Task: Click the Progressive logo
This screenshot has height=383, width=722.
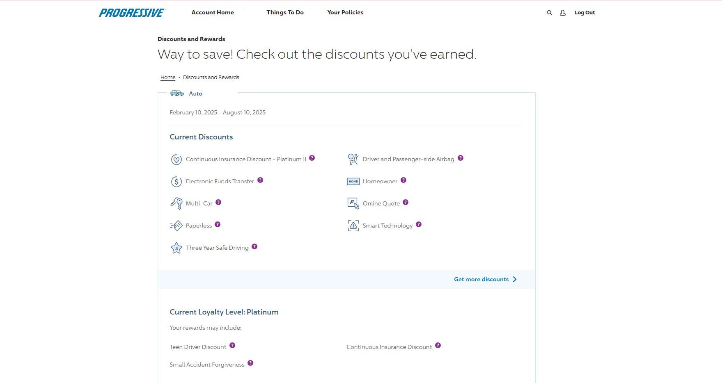Action: click(x=132, y=13)
